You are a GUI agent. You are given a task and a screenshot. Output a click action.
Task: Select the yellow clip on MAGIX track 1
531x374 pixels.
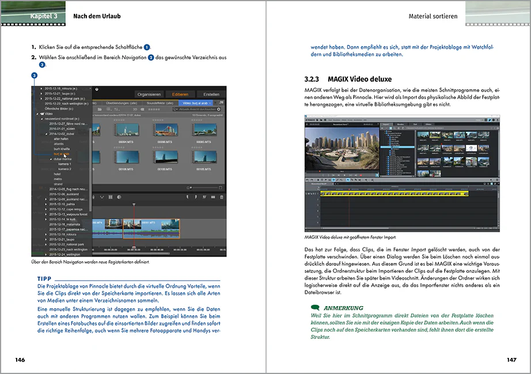(394, 193)
